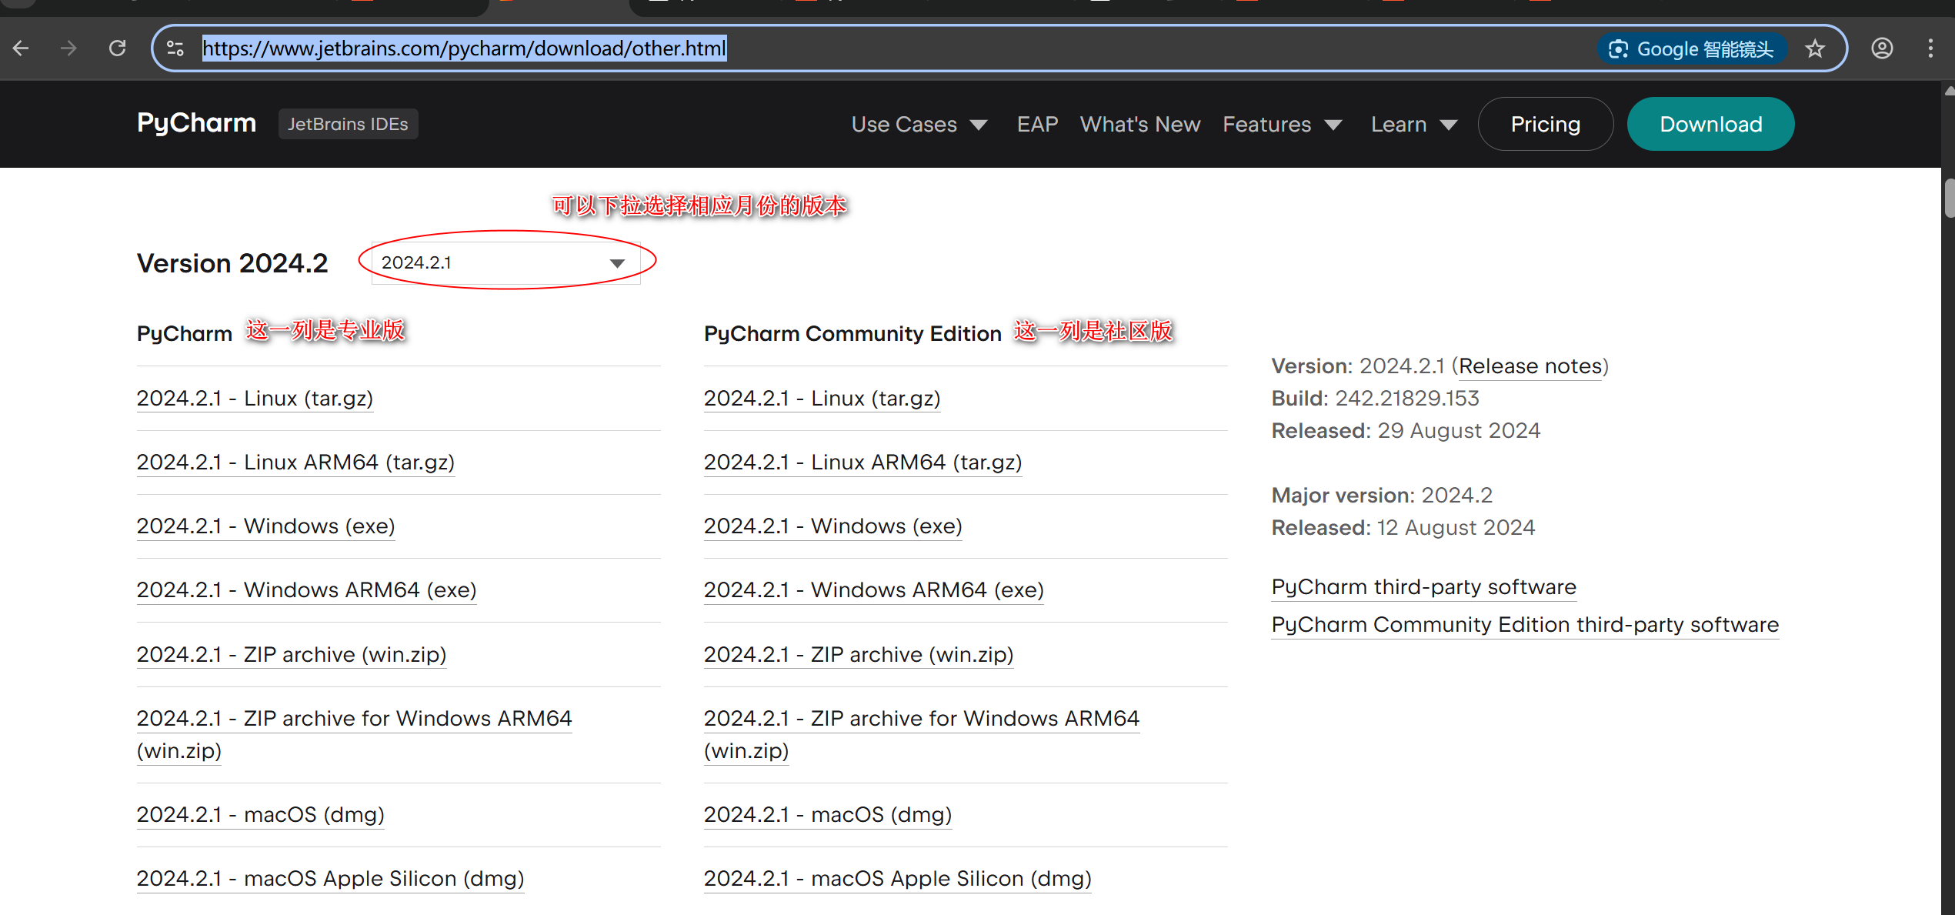Image resolution: width=1955 pixels, height=915 pixels.
Task: Click the teal Download button
Action: click(1710, 124)
